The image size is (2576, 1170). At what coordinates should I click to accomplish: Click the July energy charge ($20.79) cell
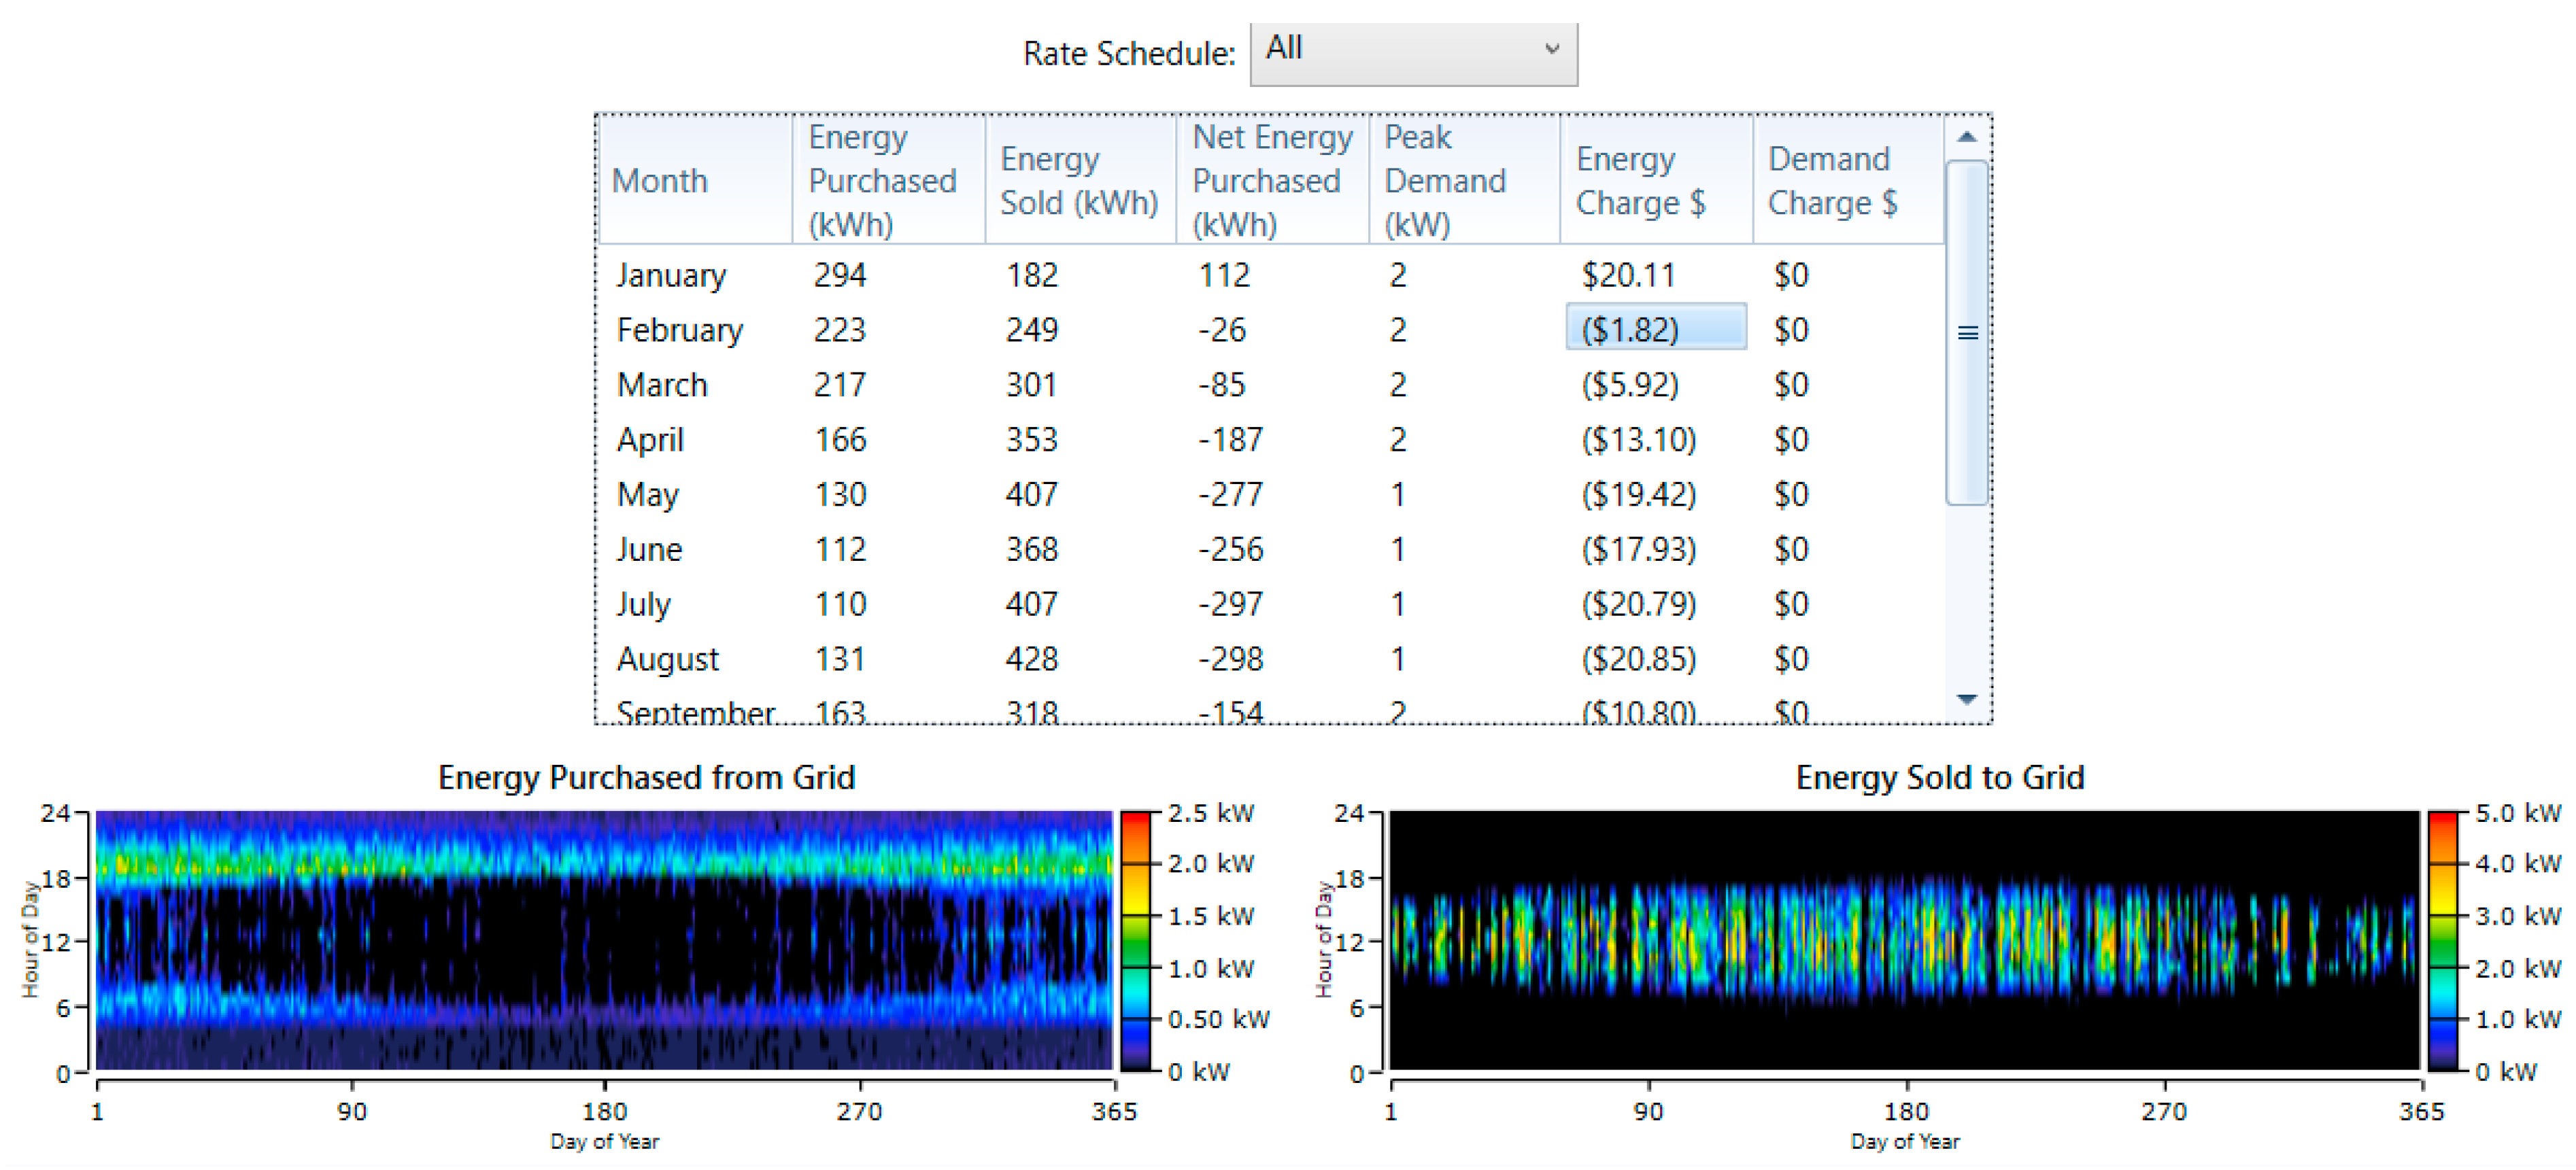[x=1638, y=604]
